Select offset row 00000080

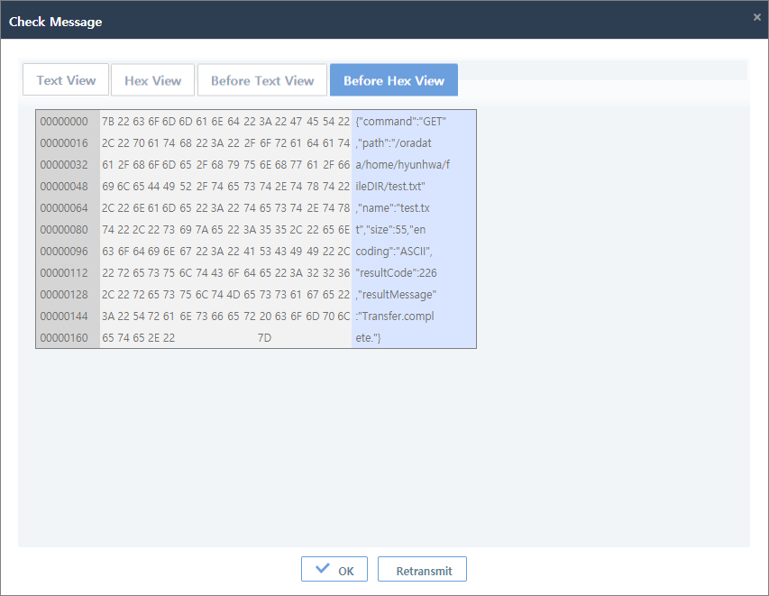(64, 229)
